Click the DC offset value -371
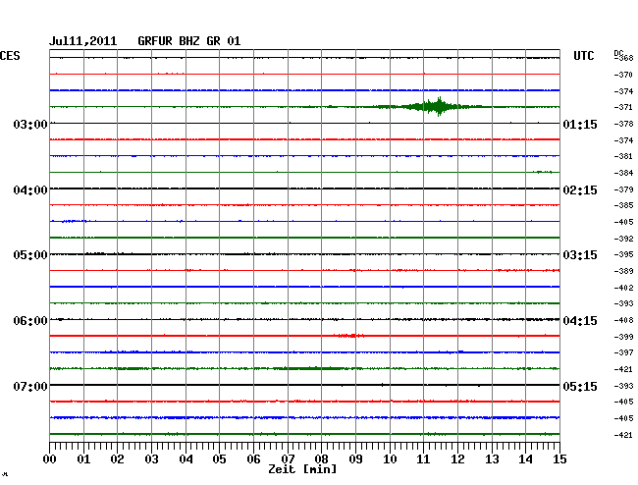 623,107
